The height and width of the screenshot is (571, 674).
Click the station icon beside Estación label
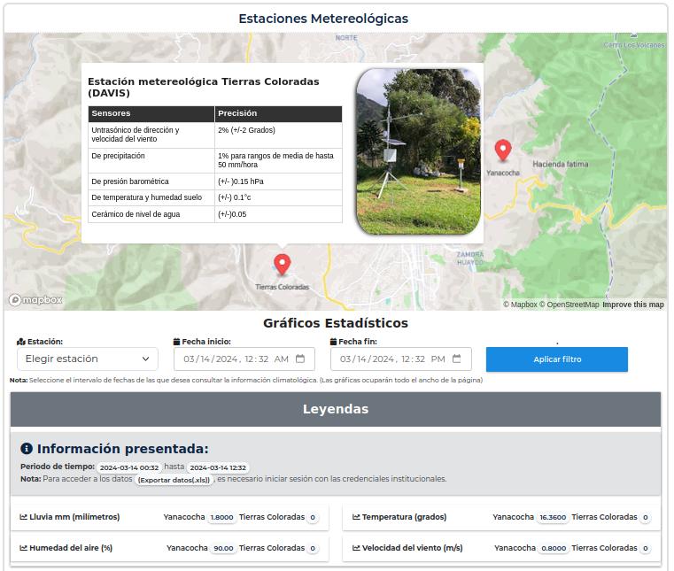21,342
